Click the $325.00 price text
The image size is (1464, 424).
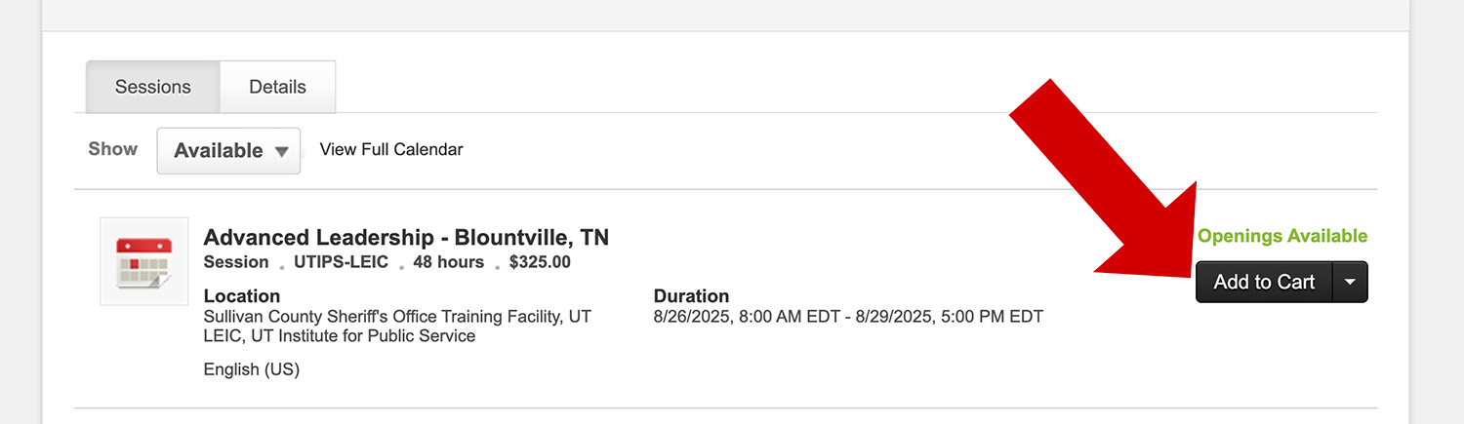click(x=540, y=262)
